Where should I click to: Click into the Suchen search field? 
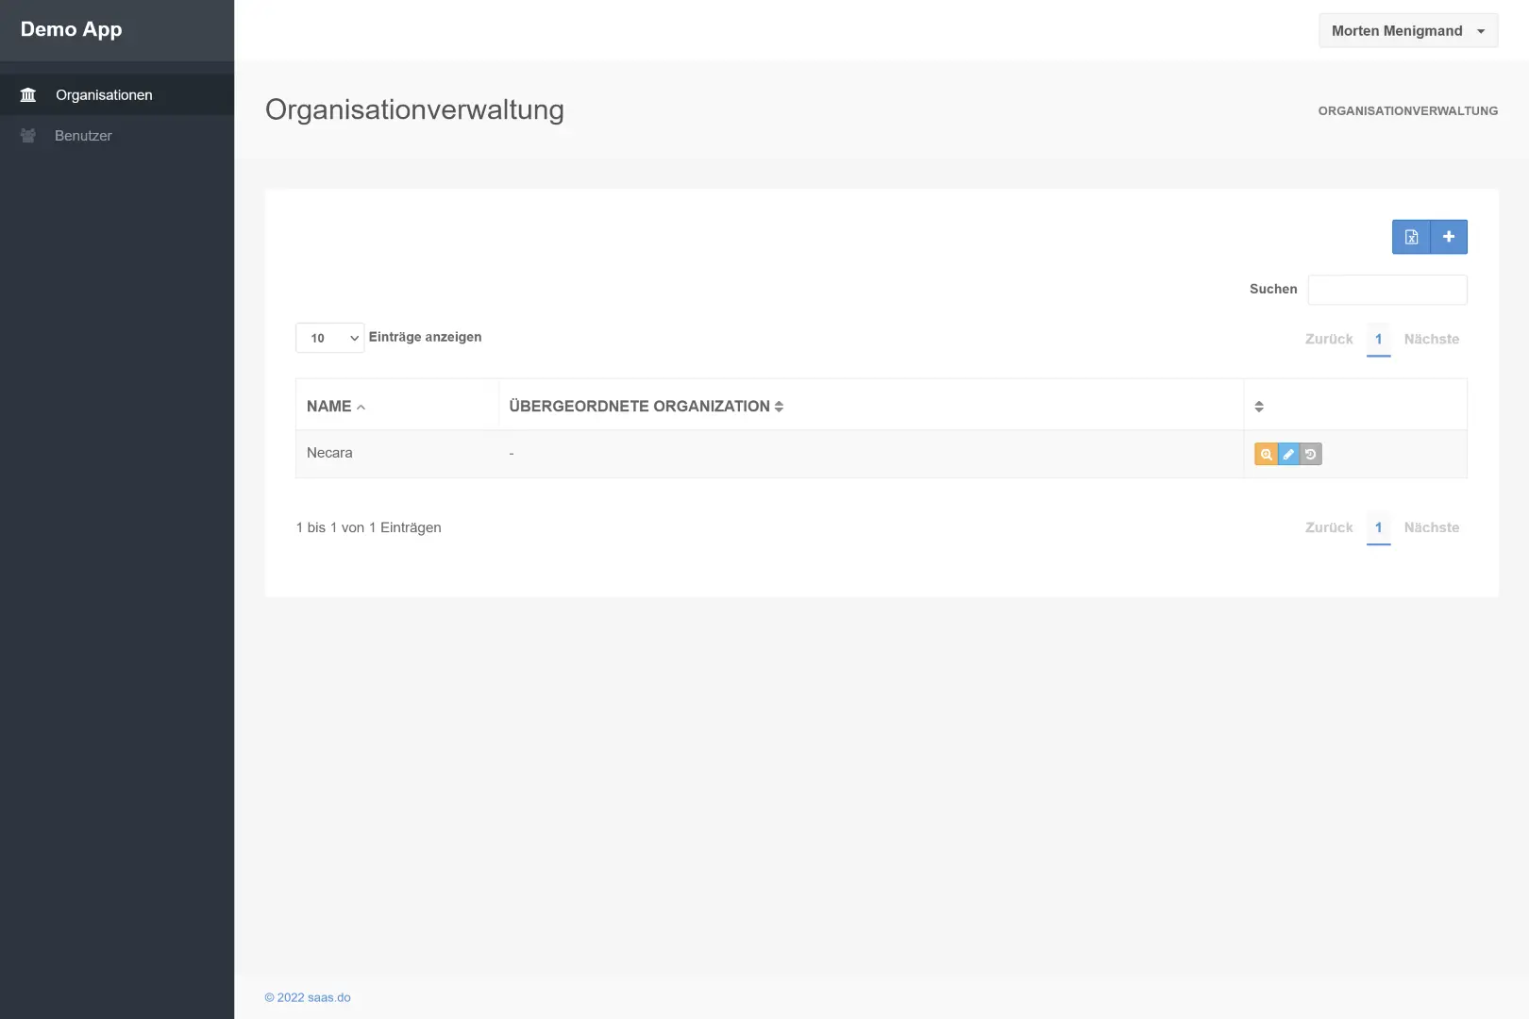click(1386, 290)
